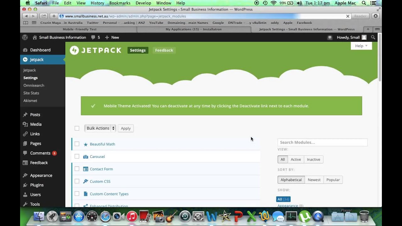Click the Apply button
The image size is (402, 226).
tap(126, 128)
